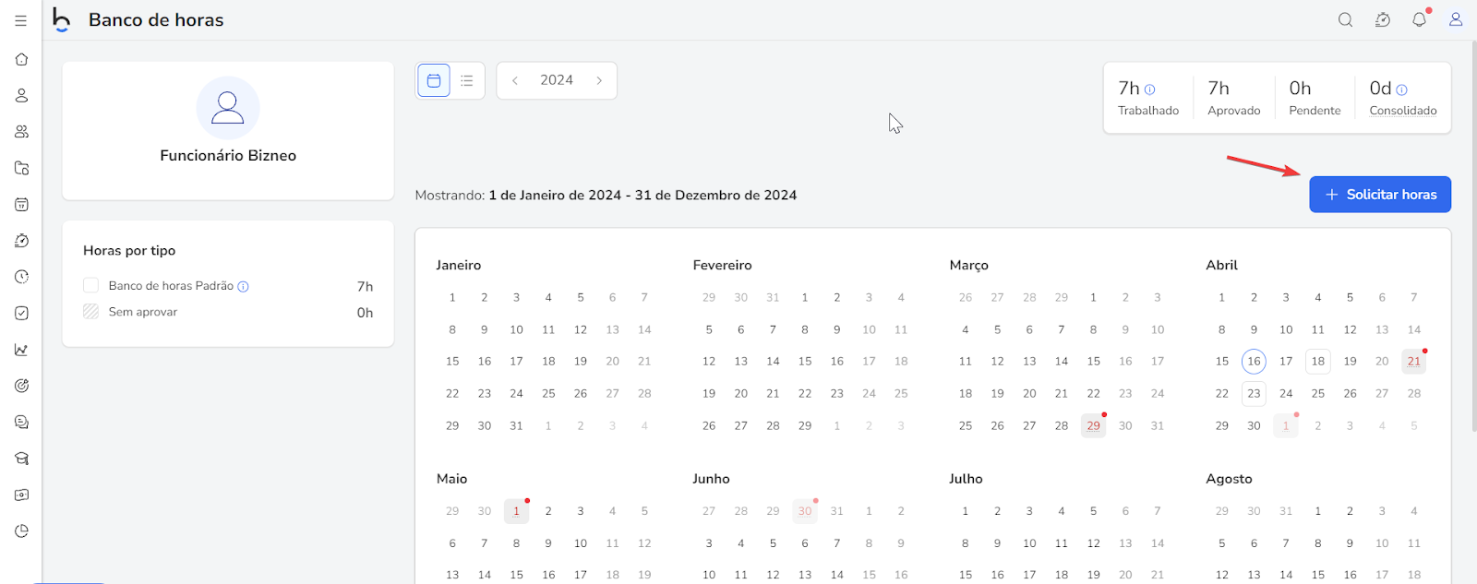Click the 7h Trabalhado summary
1477x584 pixels.
[x=1148, y=98]
